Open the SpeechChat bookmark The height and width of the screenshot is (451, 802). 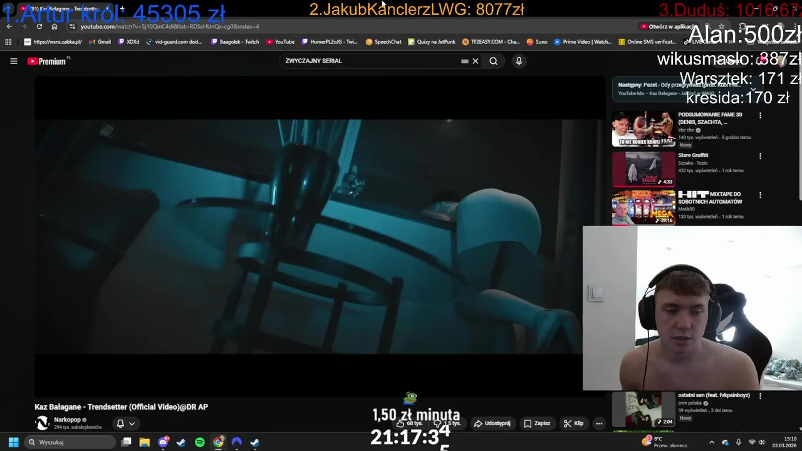pyautogui.click(x=383, y=42)
